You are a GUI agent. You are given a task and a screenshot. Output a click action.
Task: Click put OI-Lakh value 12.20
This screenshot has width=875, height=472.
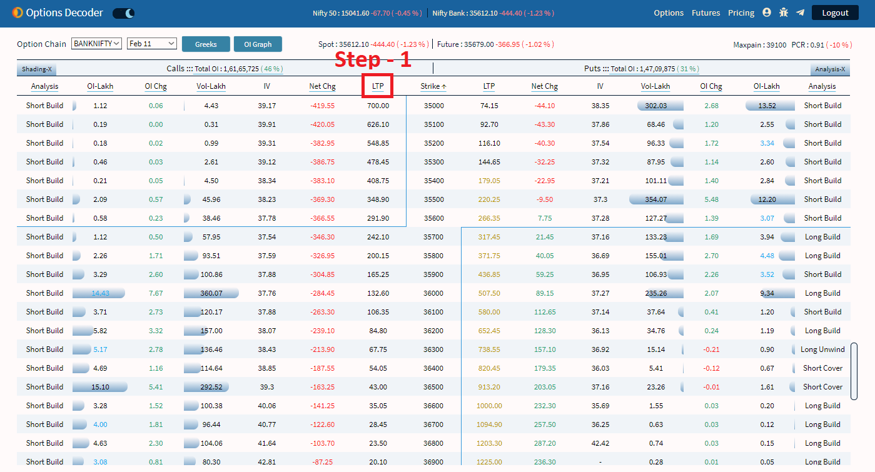(767, 199)
